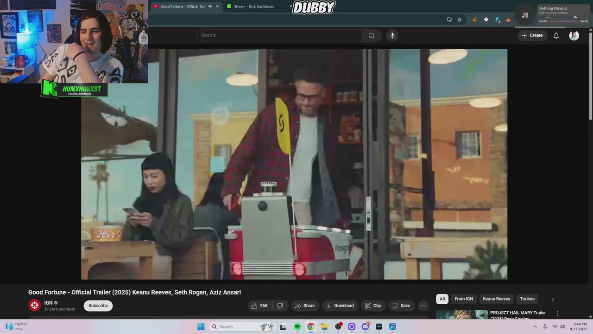Image resolution: width=593 pixels, height=334 pixels.
Task: Open the volume tray icon
Action: [562, 327]
